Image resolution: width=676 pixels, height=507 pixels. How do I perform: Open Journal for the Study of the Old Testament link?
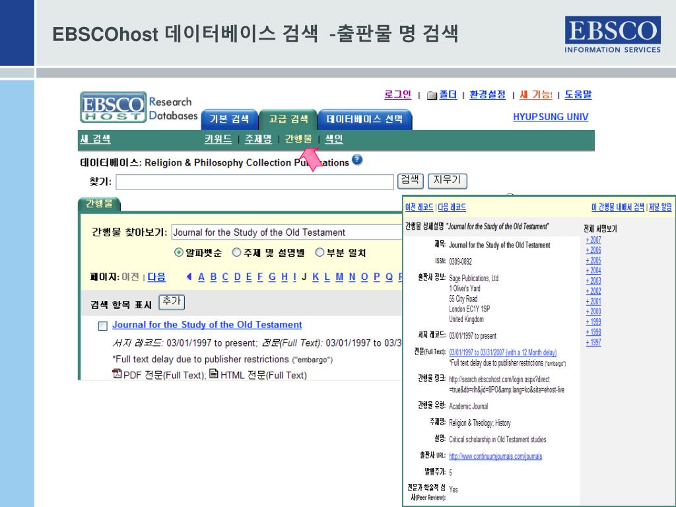[x=207, y=325]
